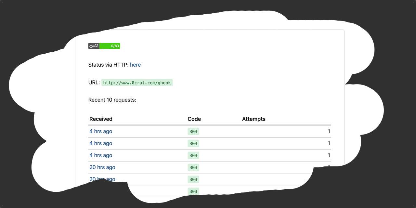Image resolution: width=416 pixels, height=208 pixels.
Task: Click the Received column header
Action: coord(101,119)
